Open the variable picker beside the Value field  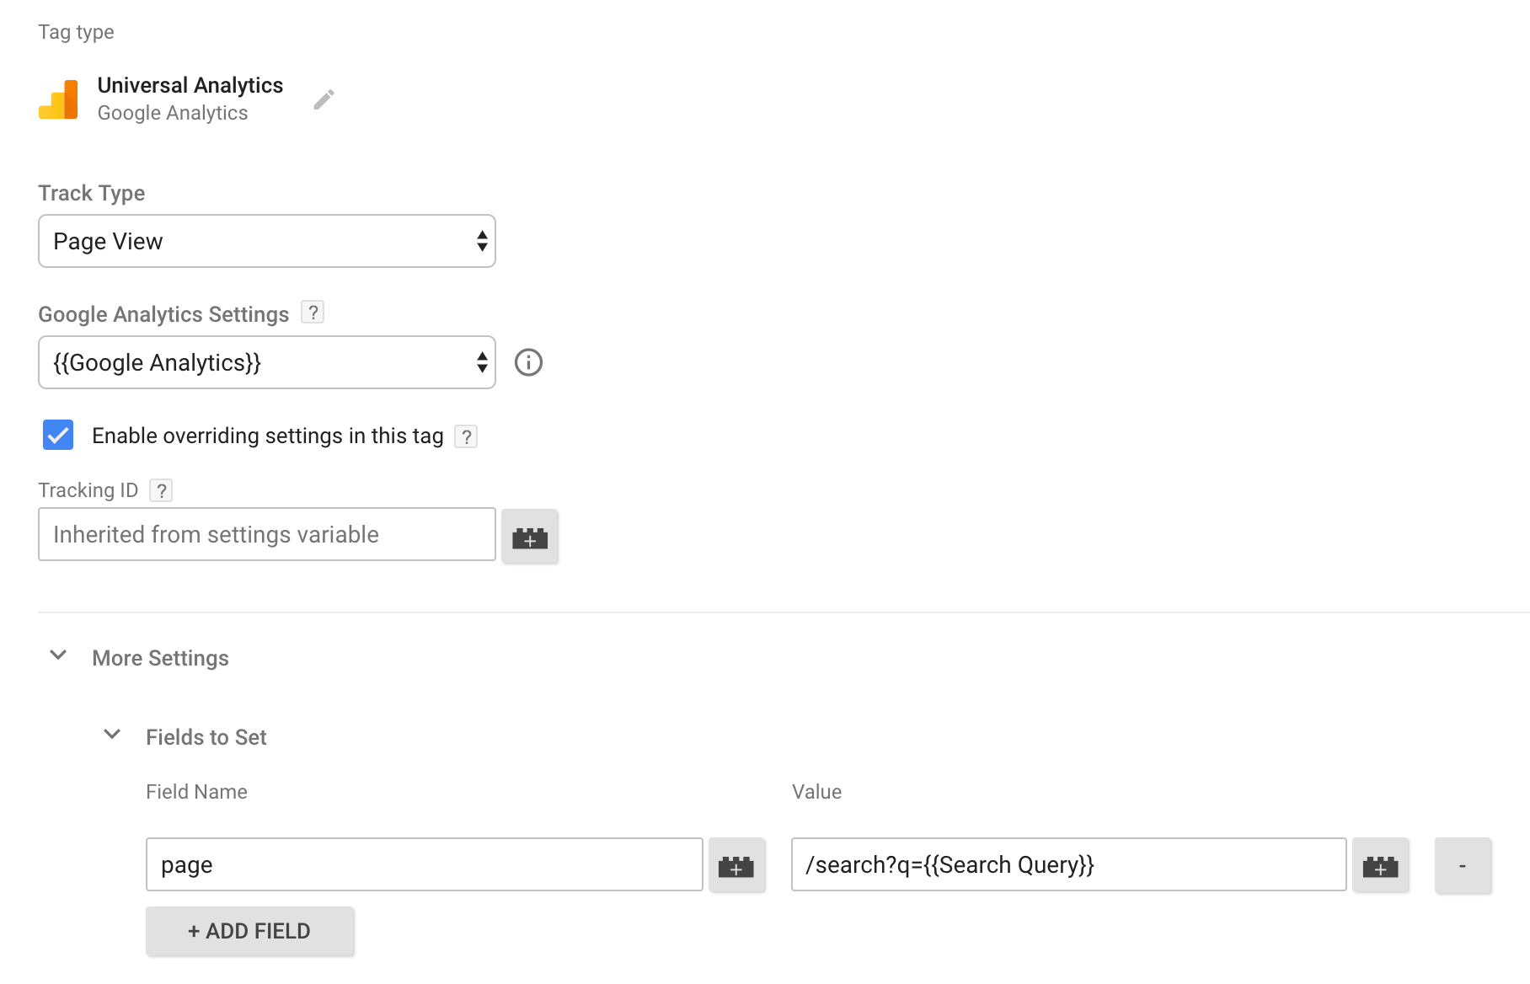tap(1381, 864)
